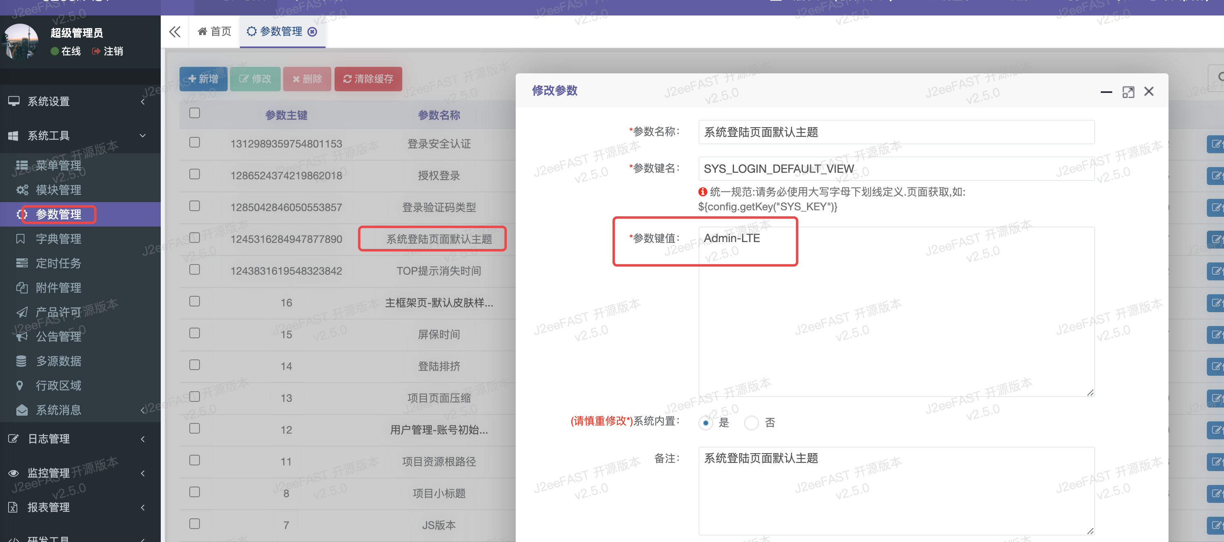Click the 清除缓存 button
Viewport: 1224px width, 542px height.
click(368, 79)
